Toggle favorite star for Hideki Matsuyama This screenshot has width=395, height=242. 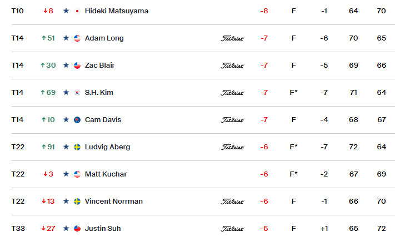point(66,11)
